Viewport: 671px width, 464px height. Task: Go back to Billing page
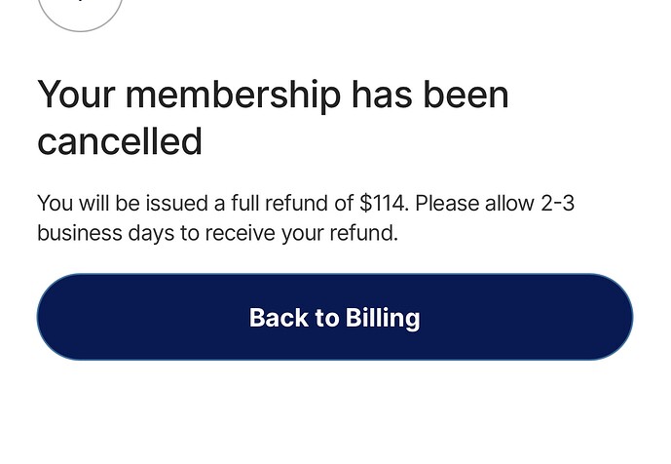tap(335, 317)
